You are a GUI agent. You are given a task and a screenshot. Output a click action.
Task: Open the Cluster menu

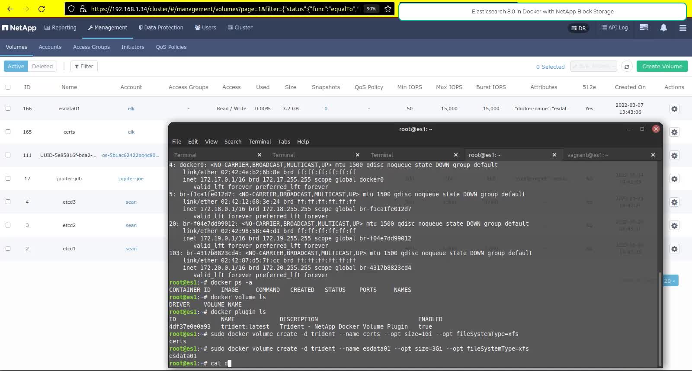tap(240, 28)
